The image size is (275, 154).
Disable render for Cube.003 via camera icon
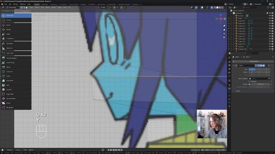[272, 26]
